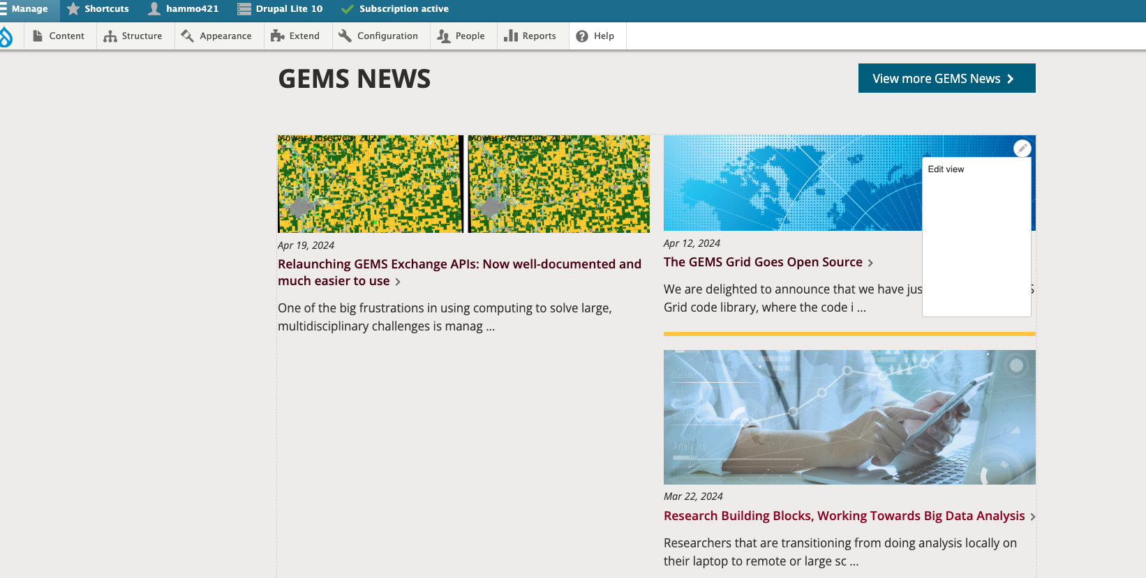1146x578 pixels.
Task: Open the Structure menu
Action: point(133,36)
